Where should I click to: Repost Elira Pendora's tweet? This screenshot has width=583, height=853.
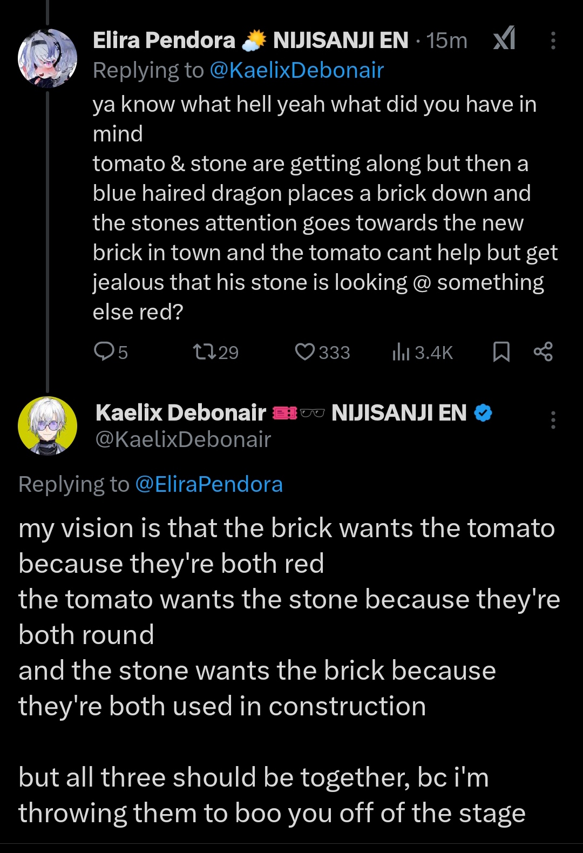[x=205, y=352]
